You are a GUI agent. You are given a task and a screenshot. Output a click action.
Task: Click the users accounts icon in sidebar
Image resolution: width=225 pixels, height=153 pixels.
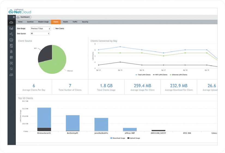click(x=11, y=75)
